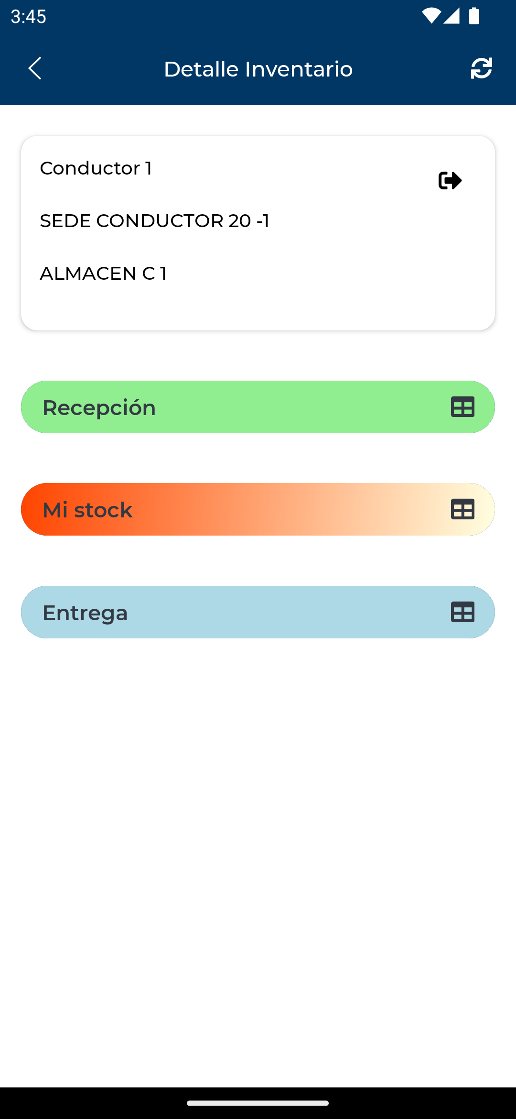516x1119 pixels.
Task: Refresh the inventory detail screen
Action: point(481,68)
